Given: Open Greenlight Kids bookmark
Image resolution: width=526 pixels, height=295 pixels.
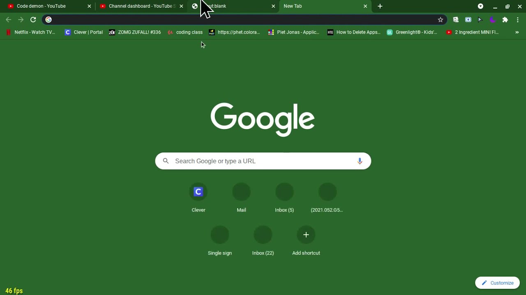Looking at the screenshot, I should point(412,32).
